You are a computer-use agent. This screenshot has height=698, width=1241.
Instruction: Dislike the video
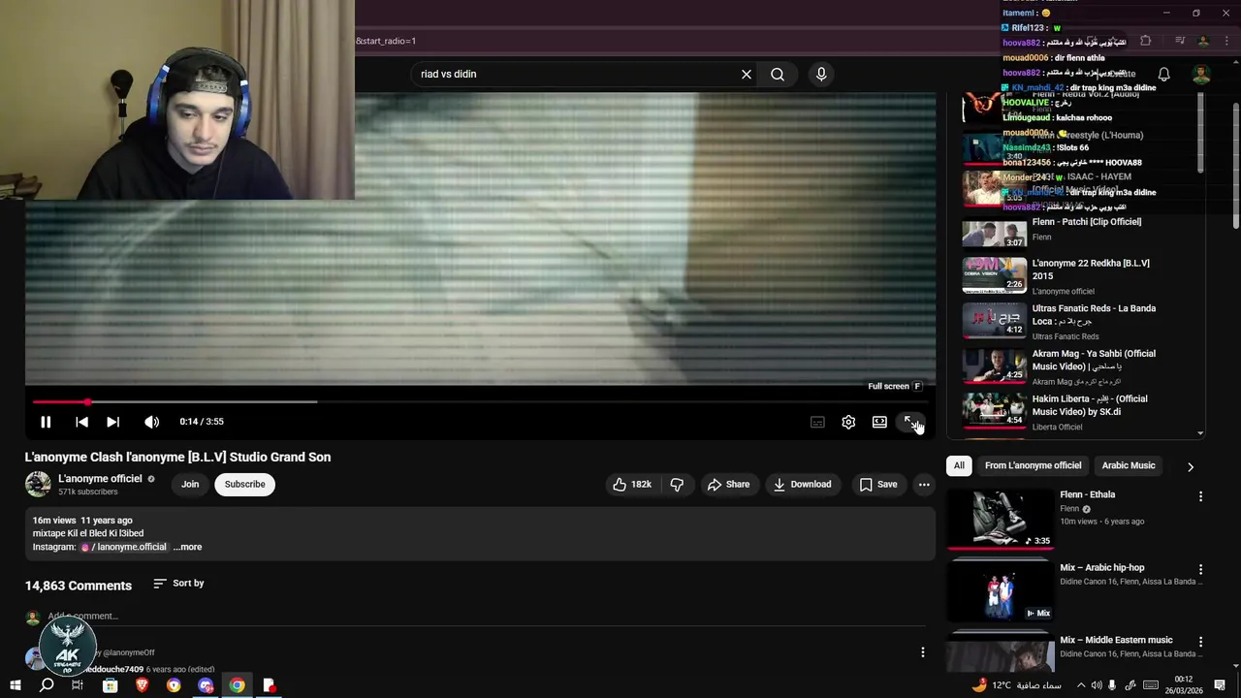pos(677,484)
